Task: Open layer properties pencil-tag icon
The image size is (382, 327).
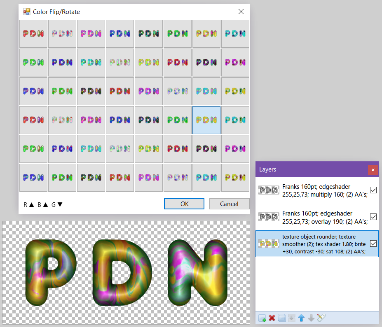Action: (x=321, y=318)
